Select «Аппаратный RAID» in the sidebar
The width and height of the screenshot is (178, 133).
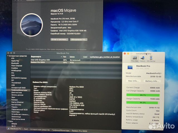(x=18, y=88)
